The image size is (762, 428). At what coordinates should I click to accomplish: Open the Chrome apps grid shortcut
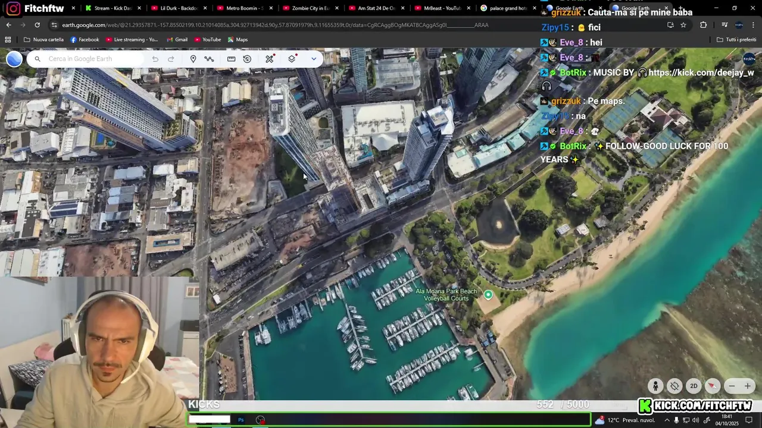pyautogui.click(x=8, y=40)
